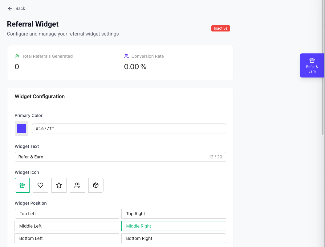Click into the Widget Text field
The height and width of the screenshot is (247, 325).
[120, 157]
